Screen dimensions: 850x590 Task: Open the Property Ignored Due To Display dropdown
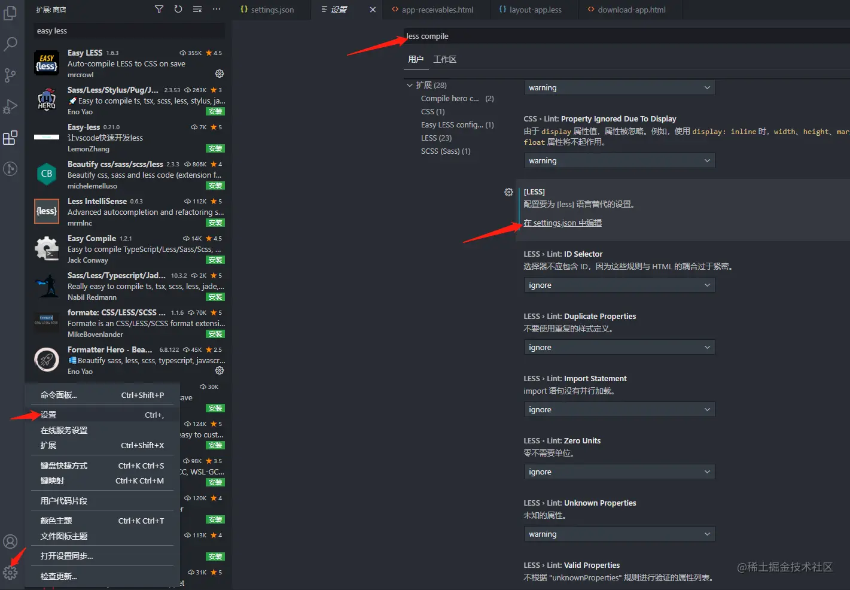[619, 160]
